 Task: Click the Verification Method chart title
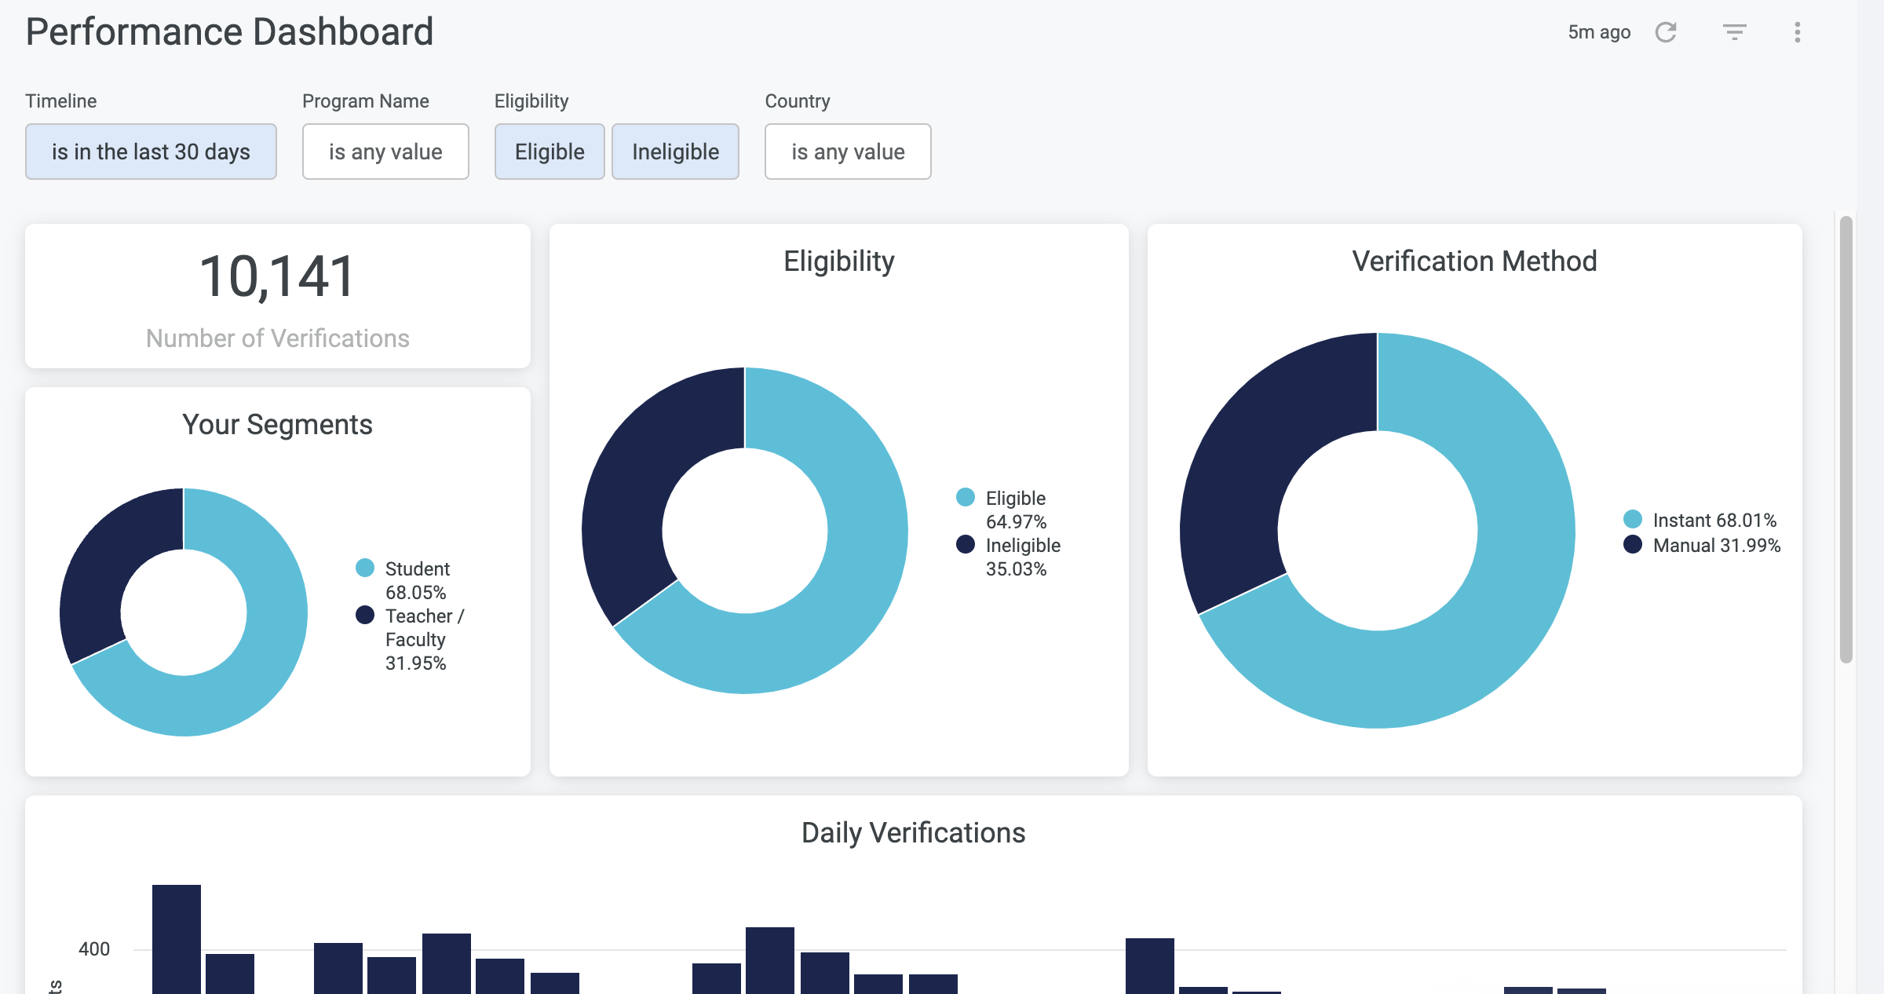point(1474,261)
